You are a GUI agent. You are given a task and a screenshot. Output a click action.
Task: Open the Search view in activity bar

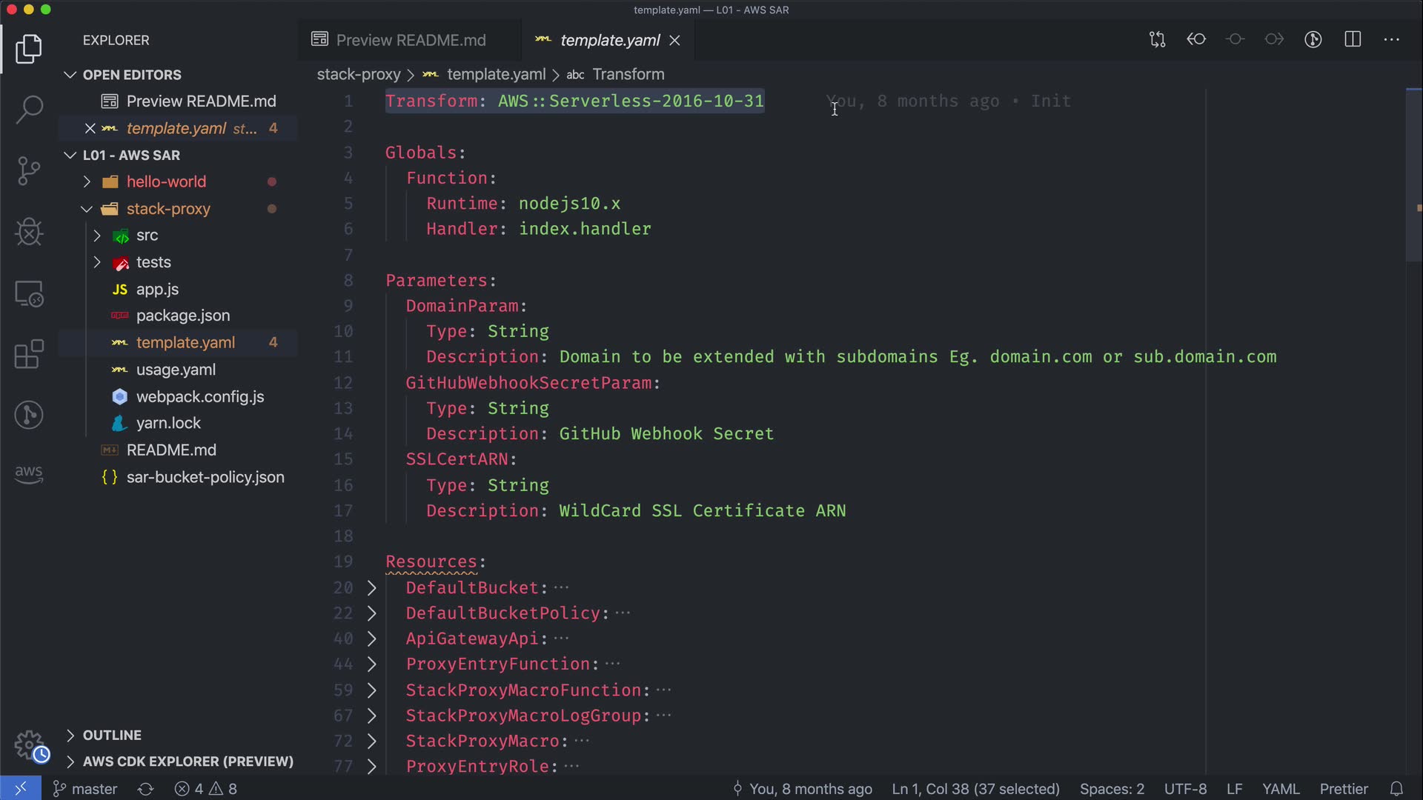pyautogui.click(x=29, y=110)
